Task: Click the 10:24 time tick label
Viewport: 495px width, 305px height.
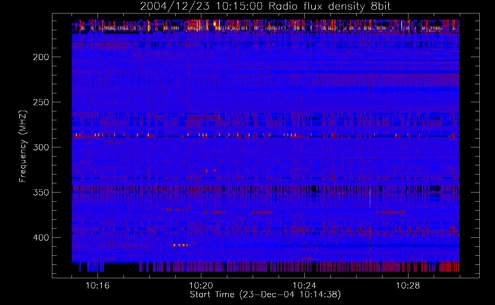Action: [x=304, y=286]
